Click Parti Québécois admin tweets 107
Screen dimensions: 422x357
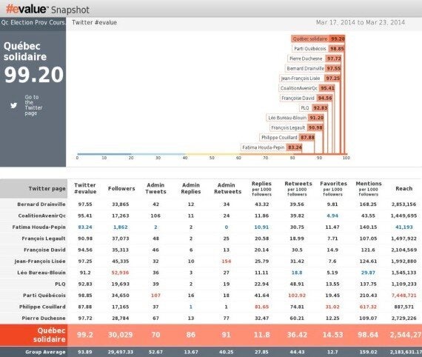click(155, 296)
